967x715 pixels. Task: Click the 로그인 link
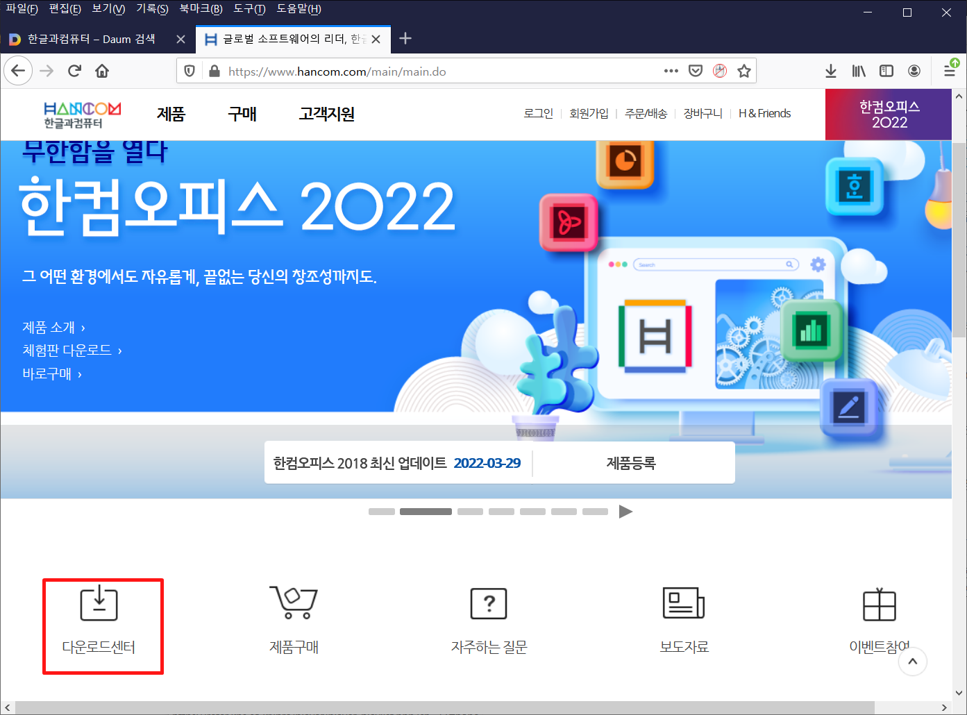tap(538, 113)
